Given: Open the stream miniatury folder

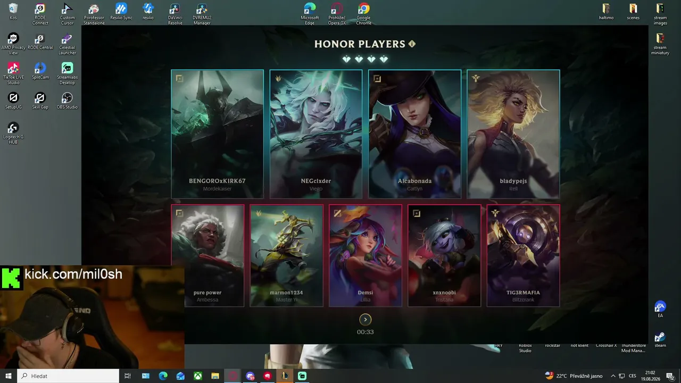Looking at the screenshot, I should (660, 44).
